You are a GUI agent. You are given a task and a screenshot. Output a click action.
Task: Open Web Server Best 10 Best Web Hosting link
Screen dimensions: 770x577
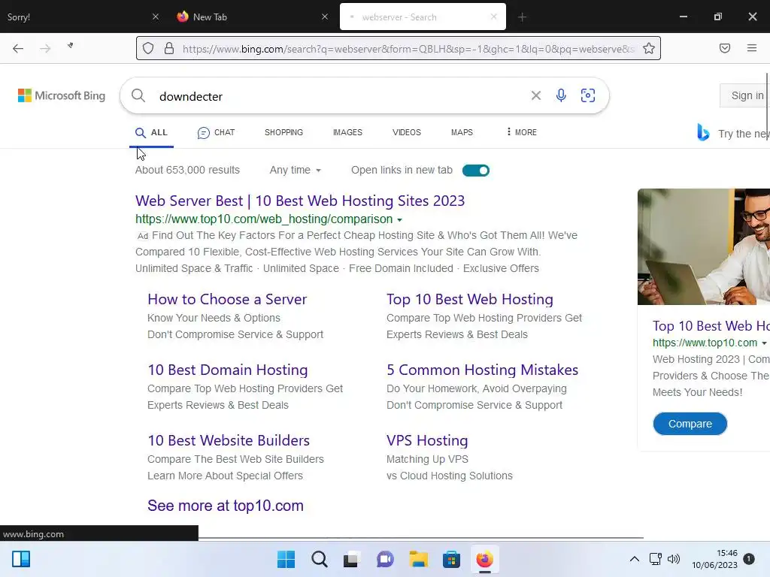tap(300, 201)
